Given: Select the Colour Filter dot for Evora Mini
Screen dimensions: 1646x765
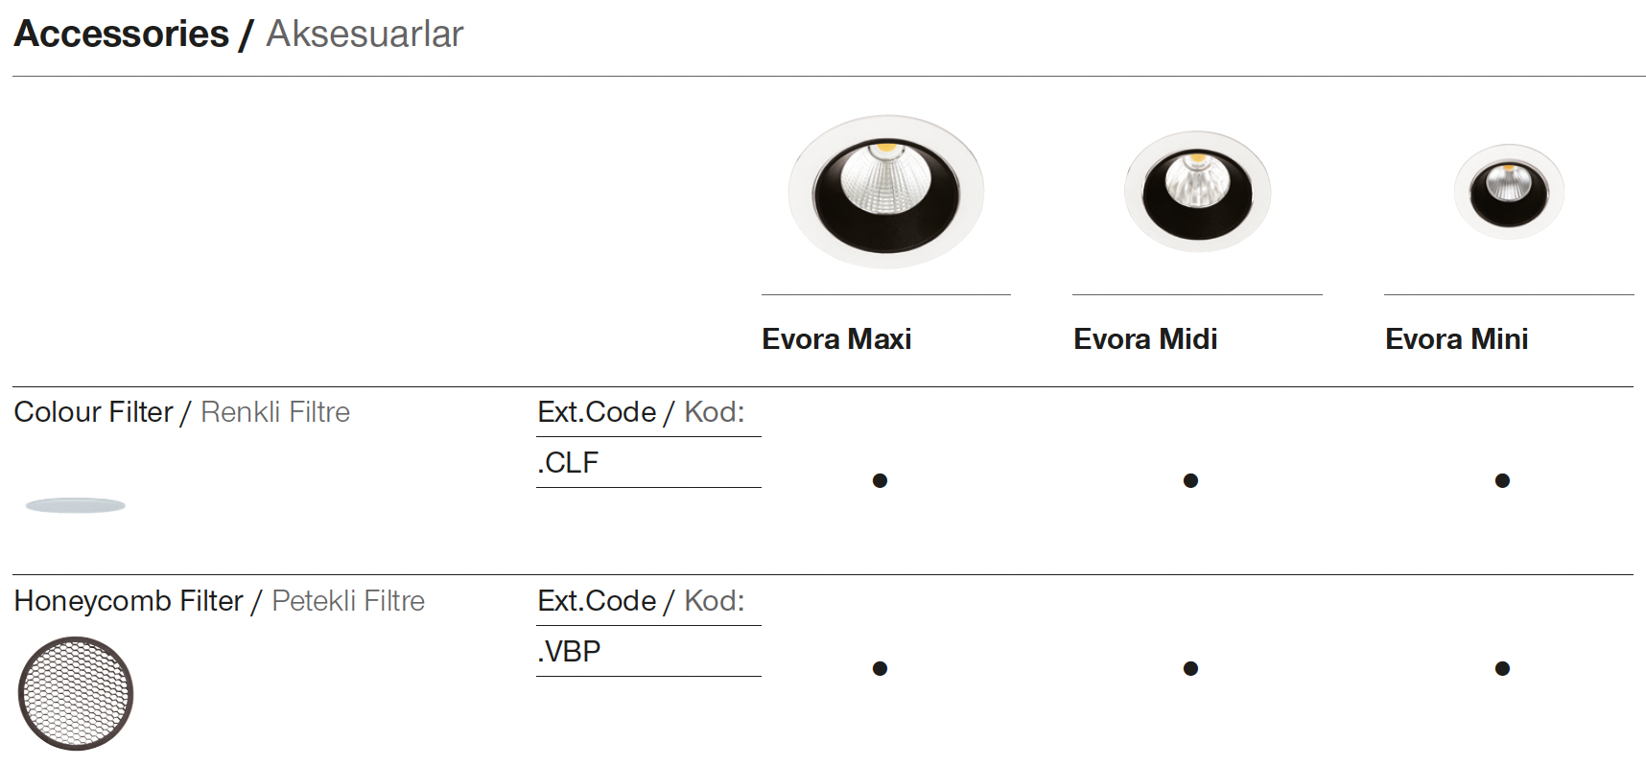Looking at the screenshot, I should [1502, 480].
